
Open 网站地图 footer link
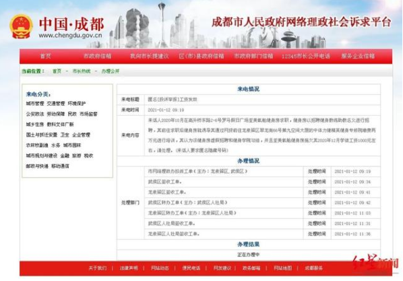click(x=283, y=268)
